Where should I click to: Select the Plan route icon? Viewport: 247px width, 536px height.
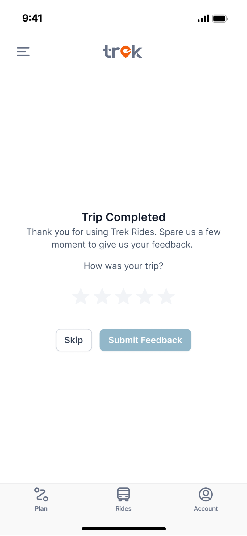pos(41,494)
